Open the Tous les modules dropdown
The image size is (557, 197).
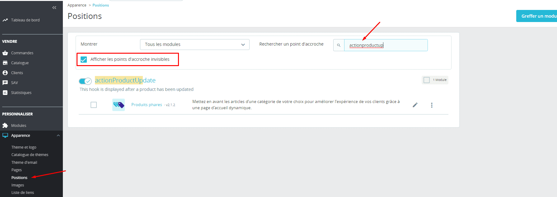click(x=194, y=45)
